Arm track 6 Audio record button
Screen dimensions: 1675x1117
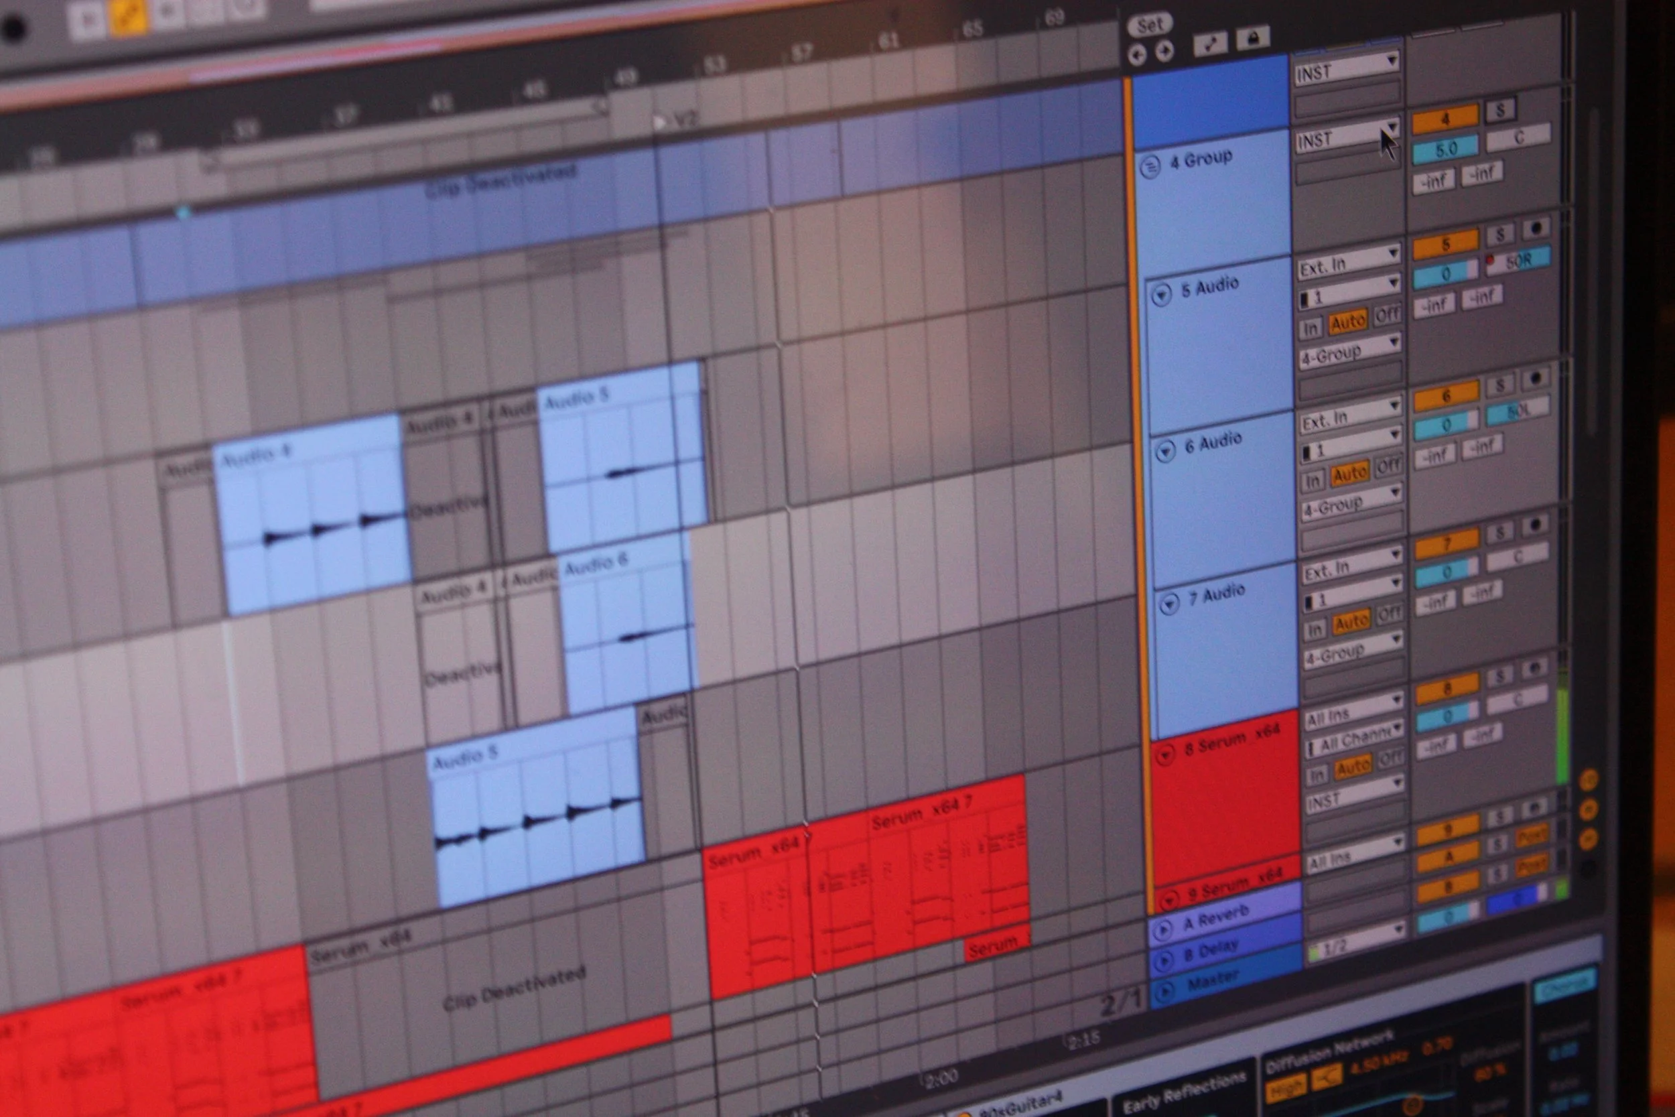click(1536, 377)
